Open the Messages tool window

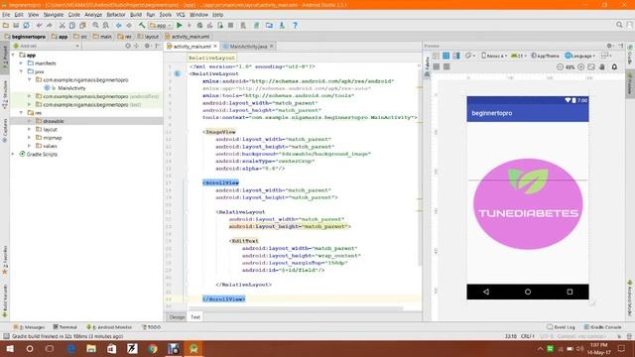tap(29, 327)
